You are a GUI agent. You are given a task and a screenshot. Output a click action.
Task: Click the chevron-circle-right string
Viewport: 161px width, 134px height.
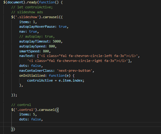[77, 61]
